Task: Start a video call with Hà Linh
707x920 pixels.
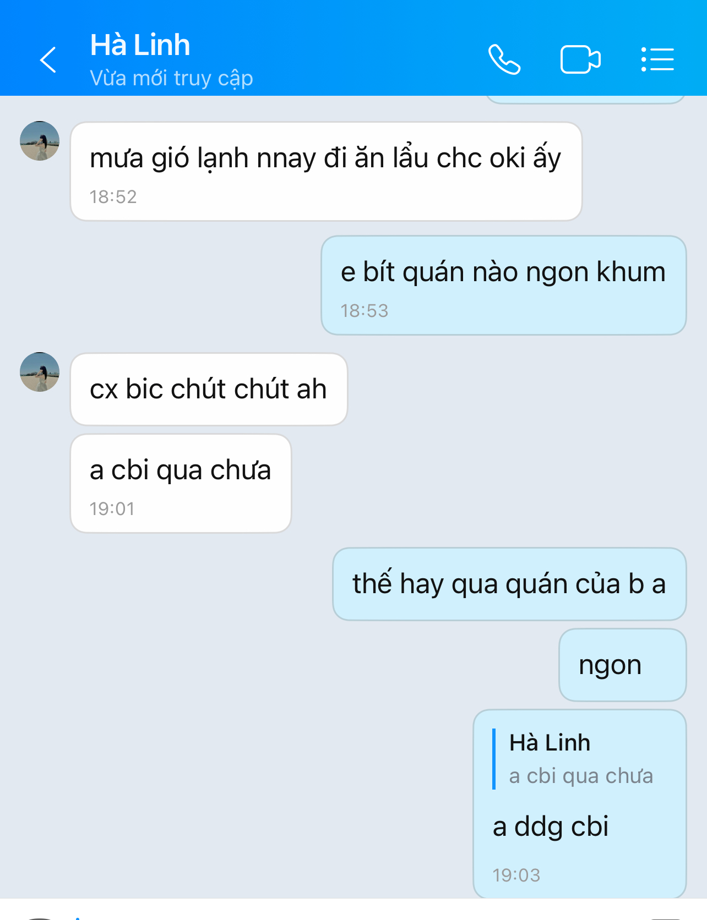Action: (580, 59)
